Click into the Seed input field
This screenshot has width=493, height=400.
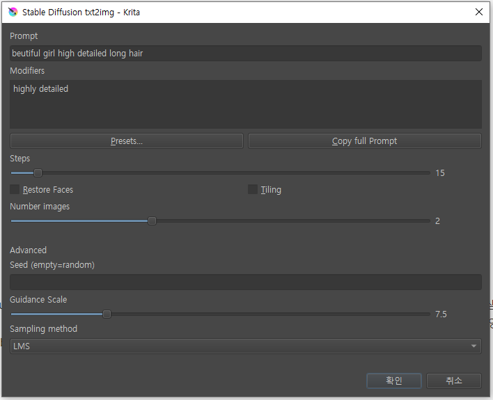tap(246, 282)
